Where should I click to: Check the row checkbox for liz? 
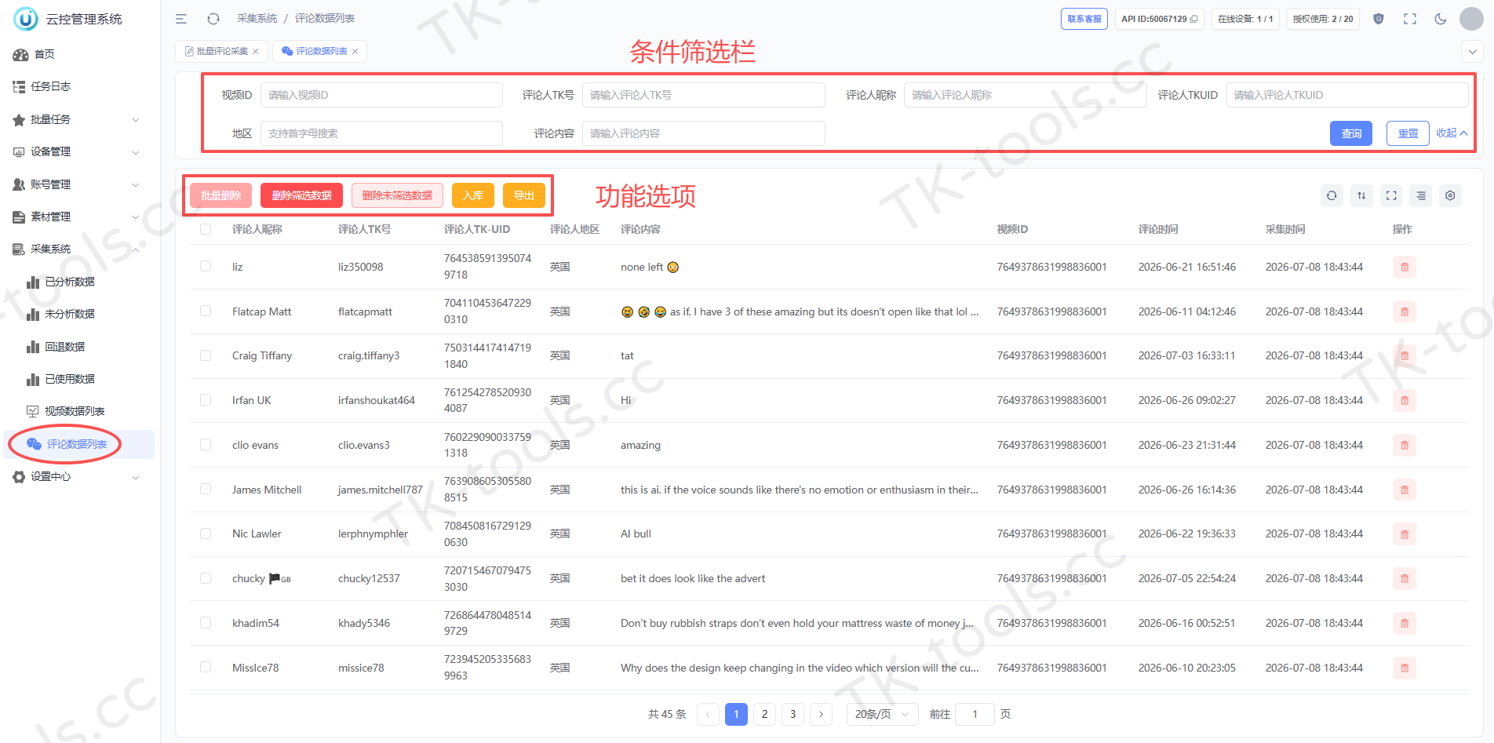[206, 266]
